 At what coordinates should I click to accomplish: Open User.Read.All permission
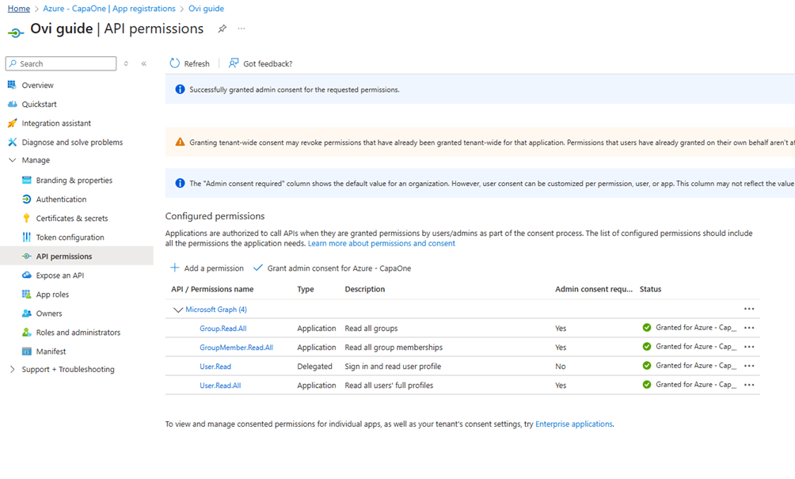[x=220, y=386]
